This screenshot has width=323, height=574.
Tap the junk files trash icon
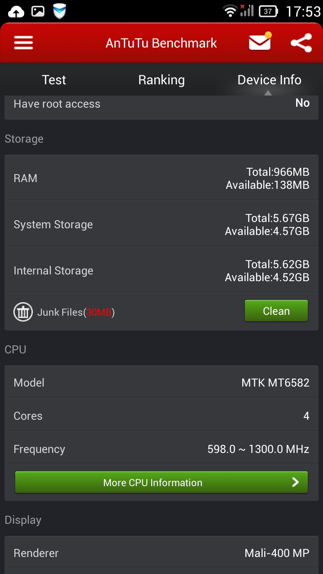point(23,312)
